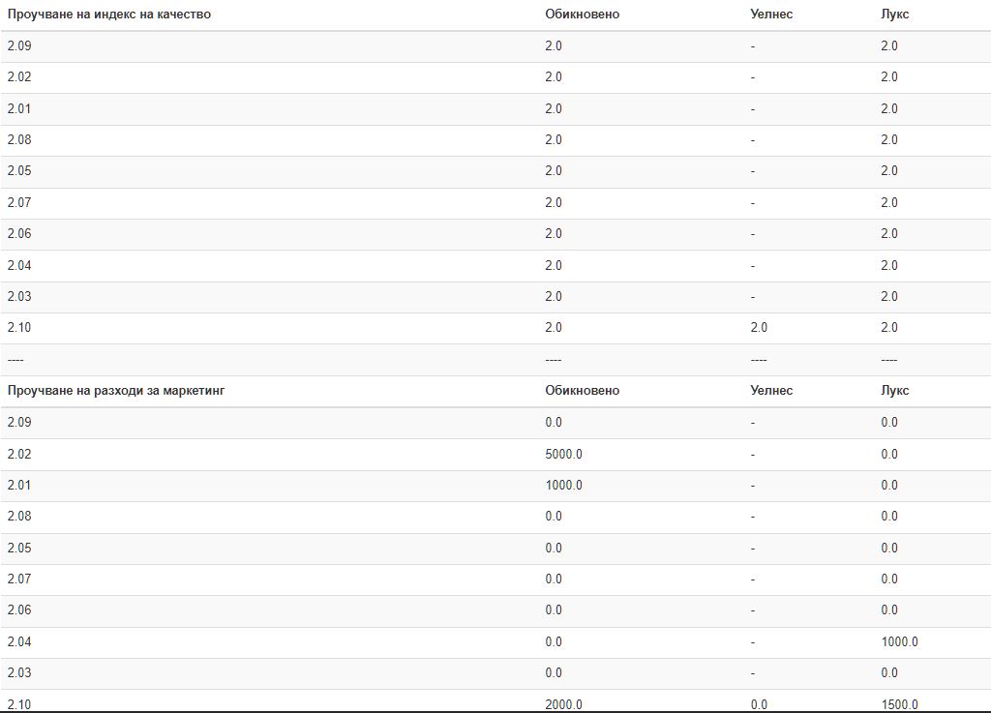Select row label 2.07 in quality table
The image size is (991, 713).
tap(19, 202)
